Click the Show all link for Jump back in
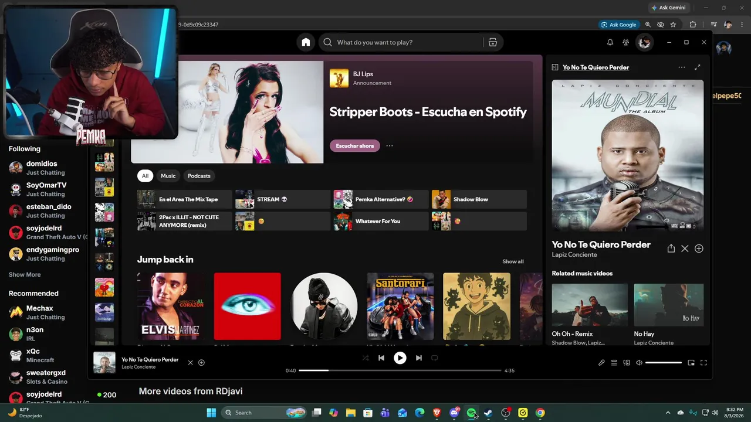The height and width of the screenshot is (422, 751). pyautogui.click(x=513, y=261)
